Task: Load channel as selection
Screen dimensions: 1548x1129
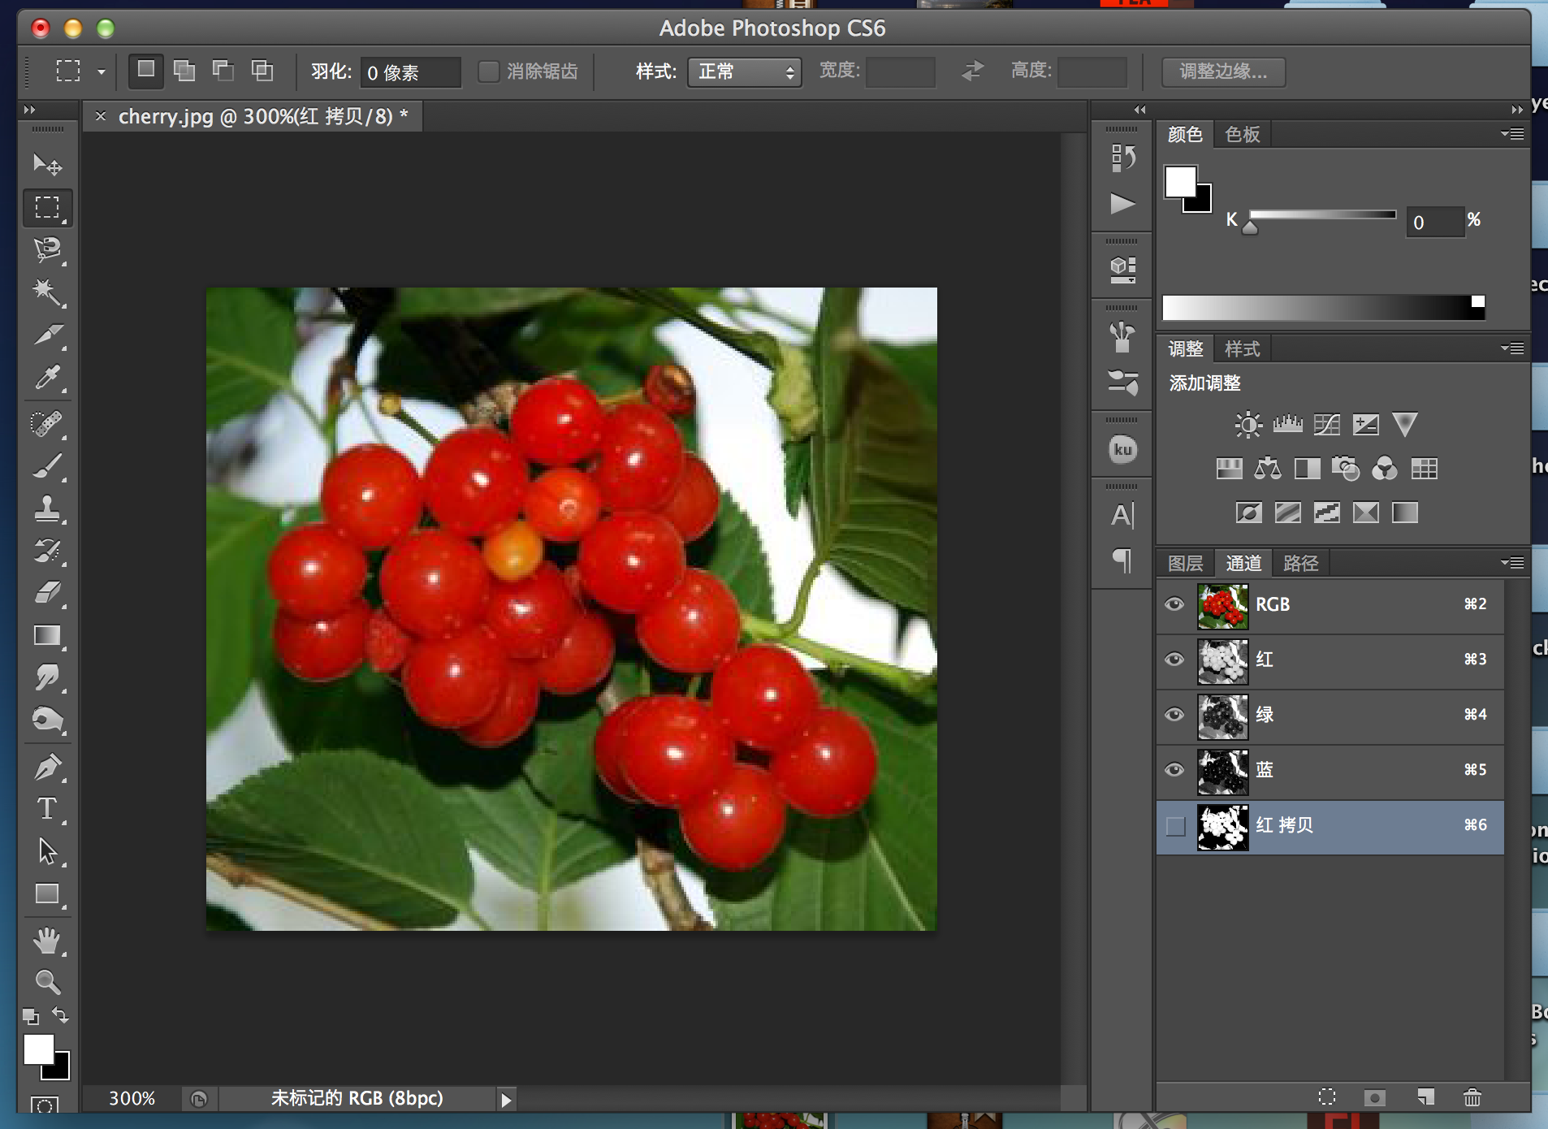Action: pyautogui.click(x=1327, y=1097)
